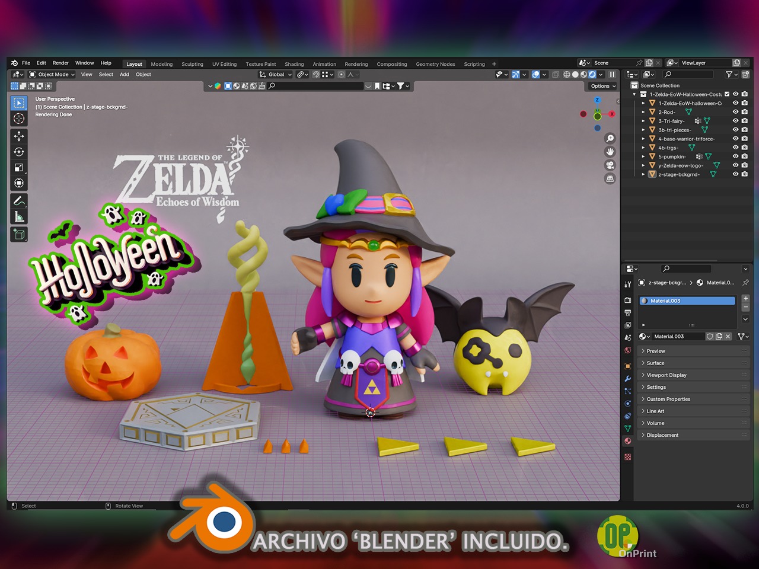Switch to the Sculpting workspace tab
This screenshot has height=569, width=759.
192,64
